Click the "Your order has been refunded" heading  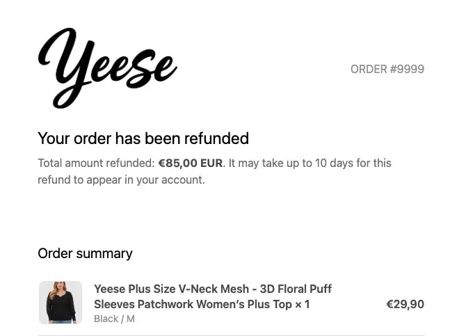click(143, 138)
